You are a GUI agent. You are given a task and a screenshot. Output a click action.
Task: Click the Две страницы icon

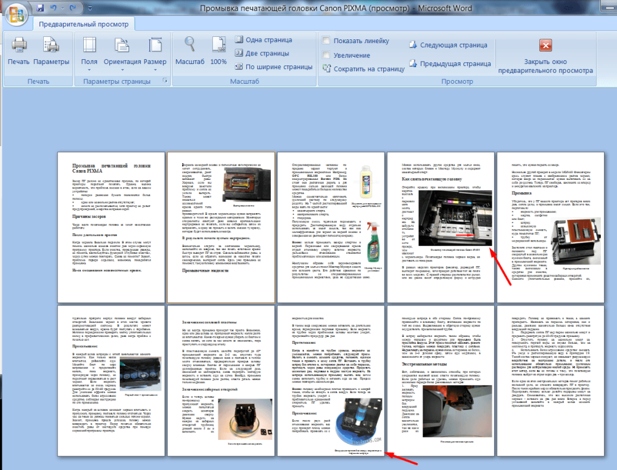[x=239, y=52]
